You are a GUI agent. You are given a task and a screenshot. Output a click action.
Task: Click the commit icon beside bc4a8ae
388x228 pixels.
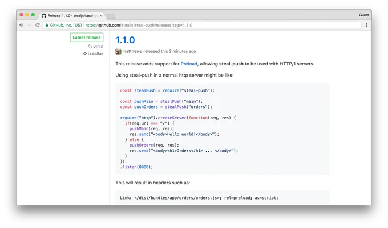[84, 53]
